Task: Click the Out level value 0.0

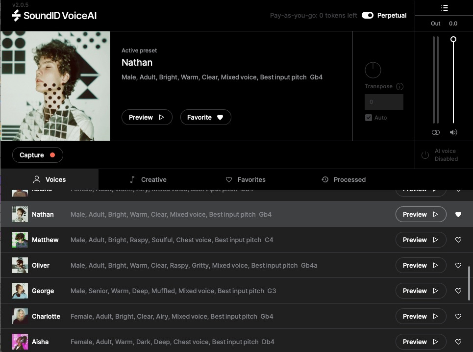Action: (453, 24)
